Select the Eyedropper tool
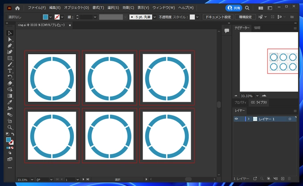This screenshot has height=186, width=303. click(10, 102)
